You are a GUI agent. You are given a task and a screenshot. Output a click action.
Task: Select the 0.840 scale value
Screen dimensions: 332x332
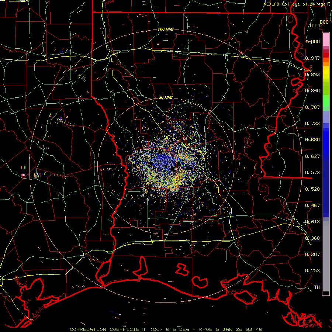(x=312, y=91)
